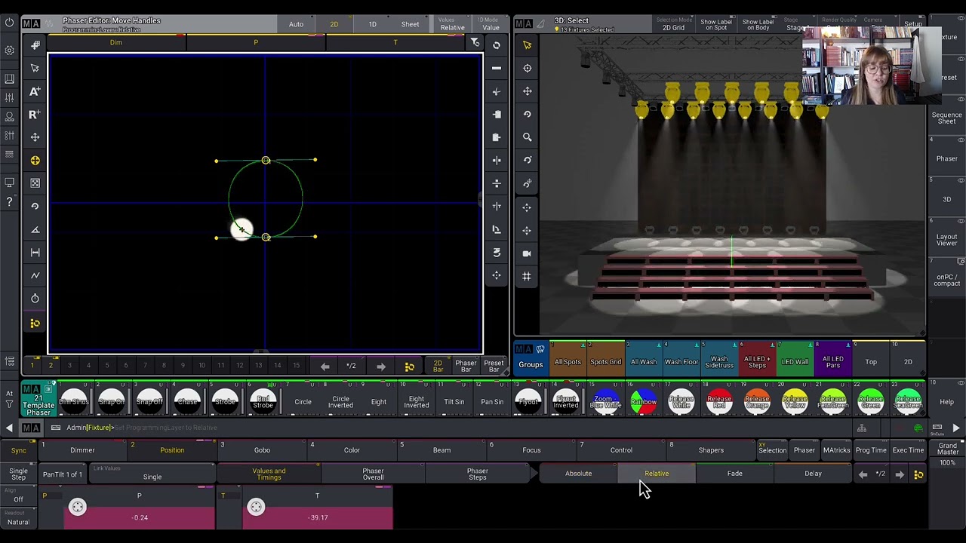Click the reset arrow icon on Phaser Editor right toolbar
Image resolution: width=966 pixels, height=543 pixels.
tap(497, 45)
